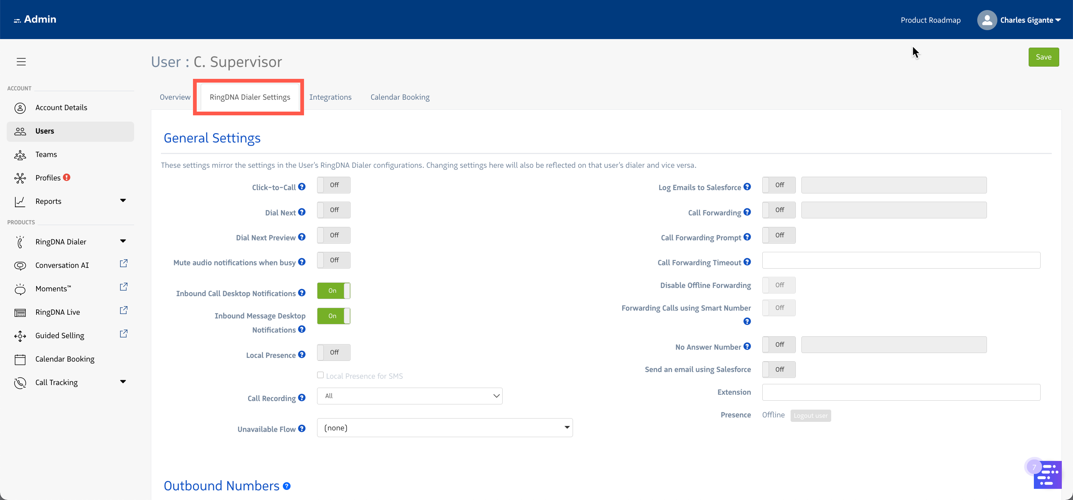
Task: Open the Calendar Booking tab
Action: 399,97
